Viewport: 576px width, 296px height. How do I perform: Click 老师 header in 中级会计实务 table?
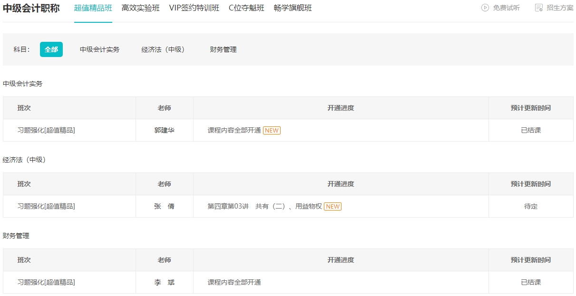164,108
